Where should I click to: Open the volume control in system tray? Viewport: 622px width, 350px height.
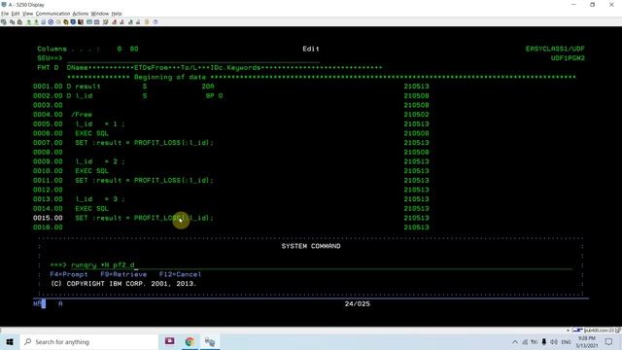[554, 341]
